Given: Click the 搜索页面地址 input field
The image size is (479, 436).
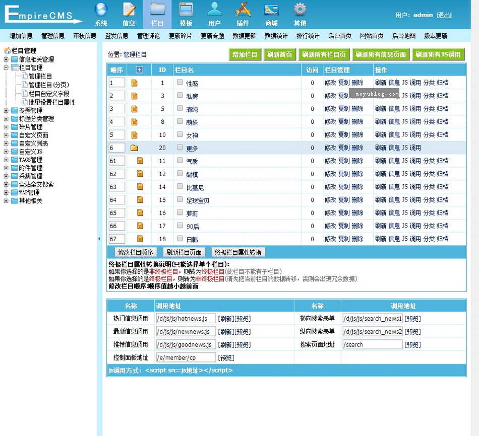Looking at the screenshot, I should (x=373, y=344).
